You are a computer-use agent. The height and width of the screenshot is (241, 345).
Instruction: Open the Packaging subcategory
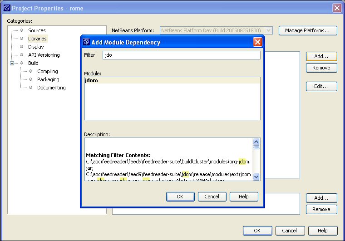tap(48, 79)
